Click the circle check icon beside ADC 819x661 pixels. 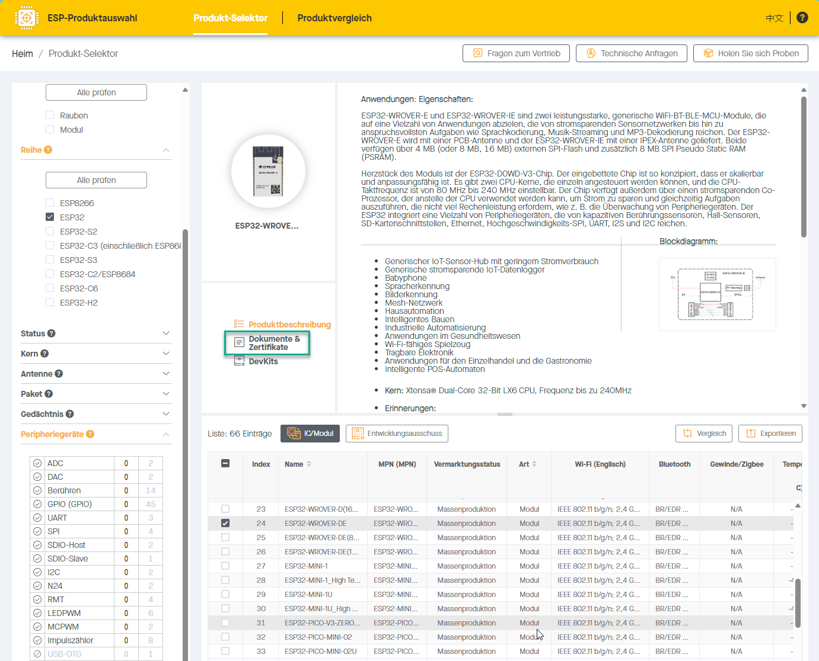[x=37, y=463]
